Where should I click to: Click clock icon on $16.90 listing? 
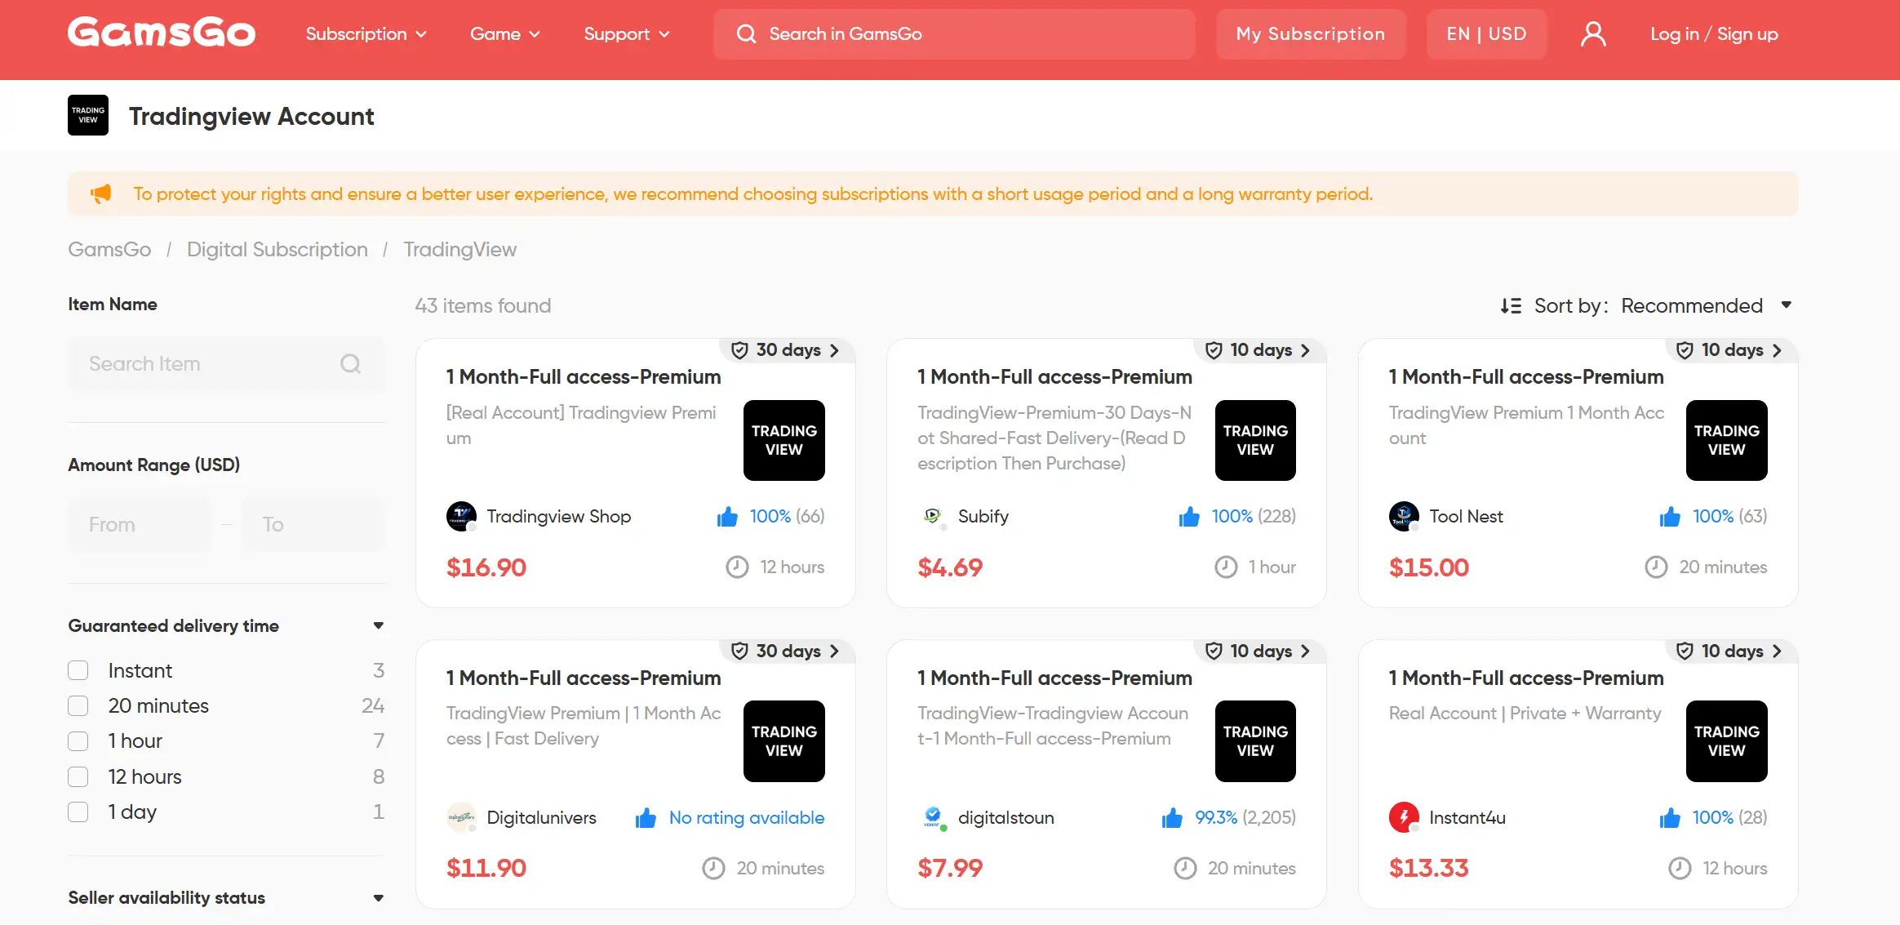click(737, 567)
